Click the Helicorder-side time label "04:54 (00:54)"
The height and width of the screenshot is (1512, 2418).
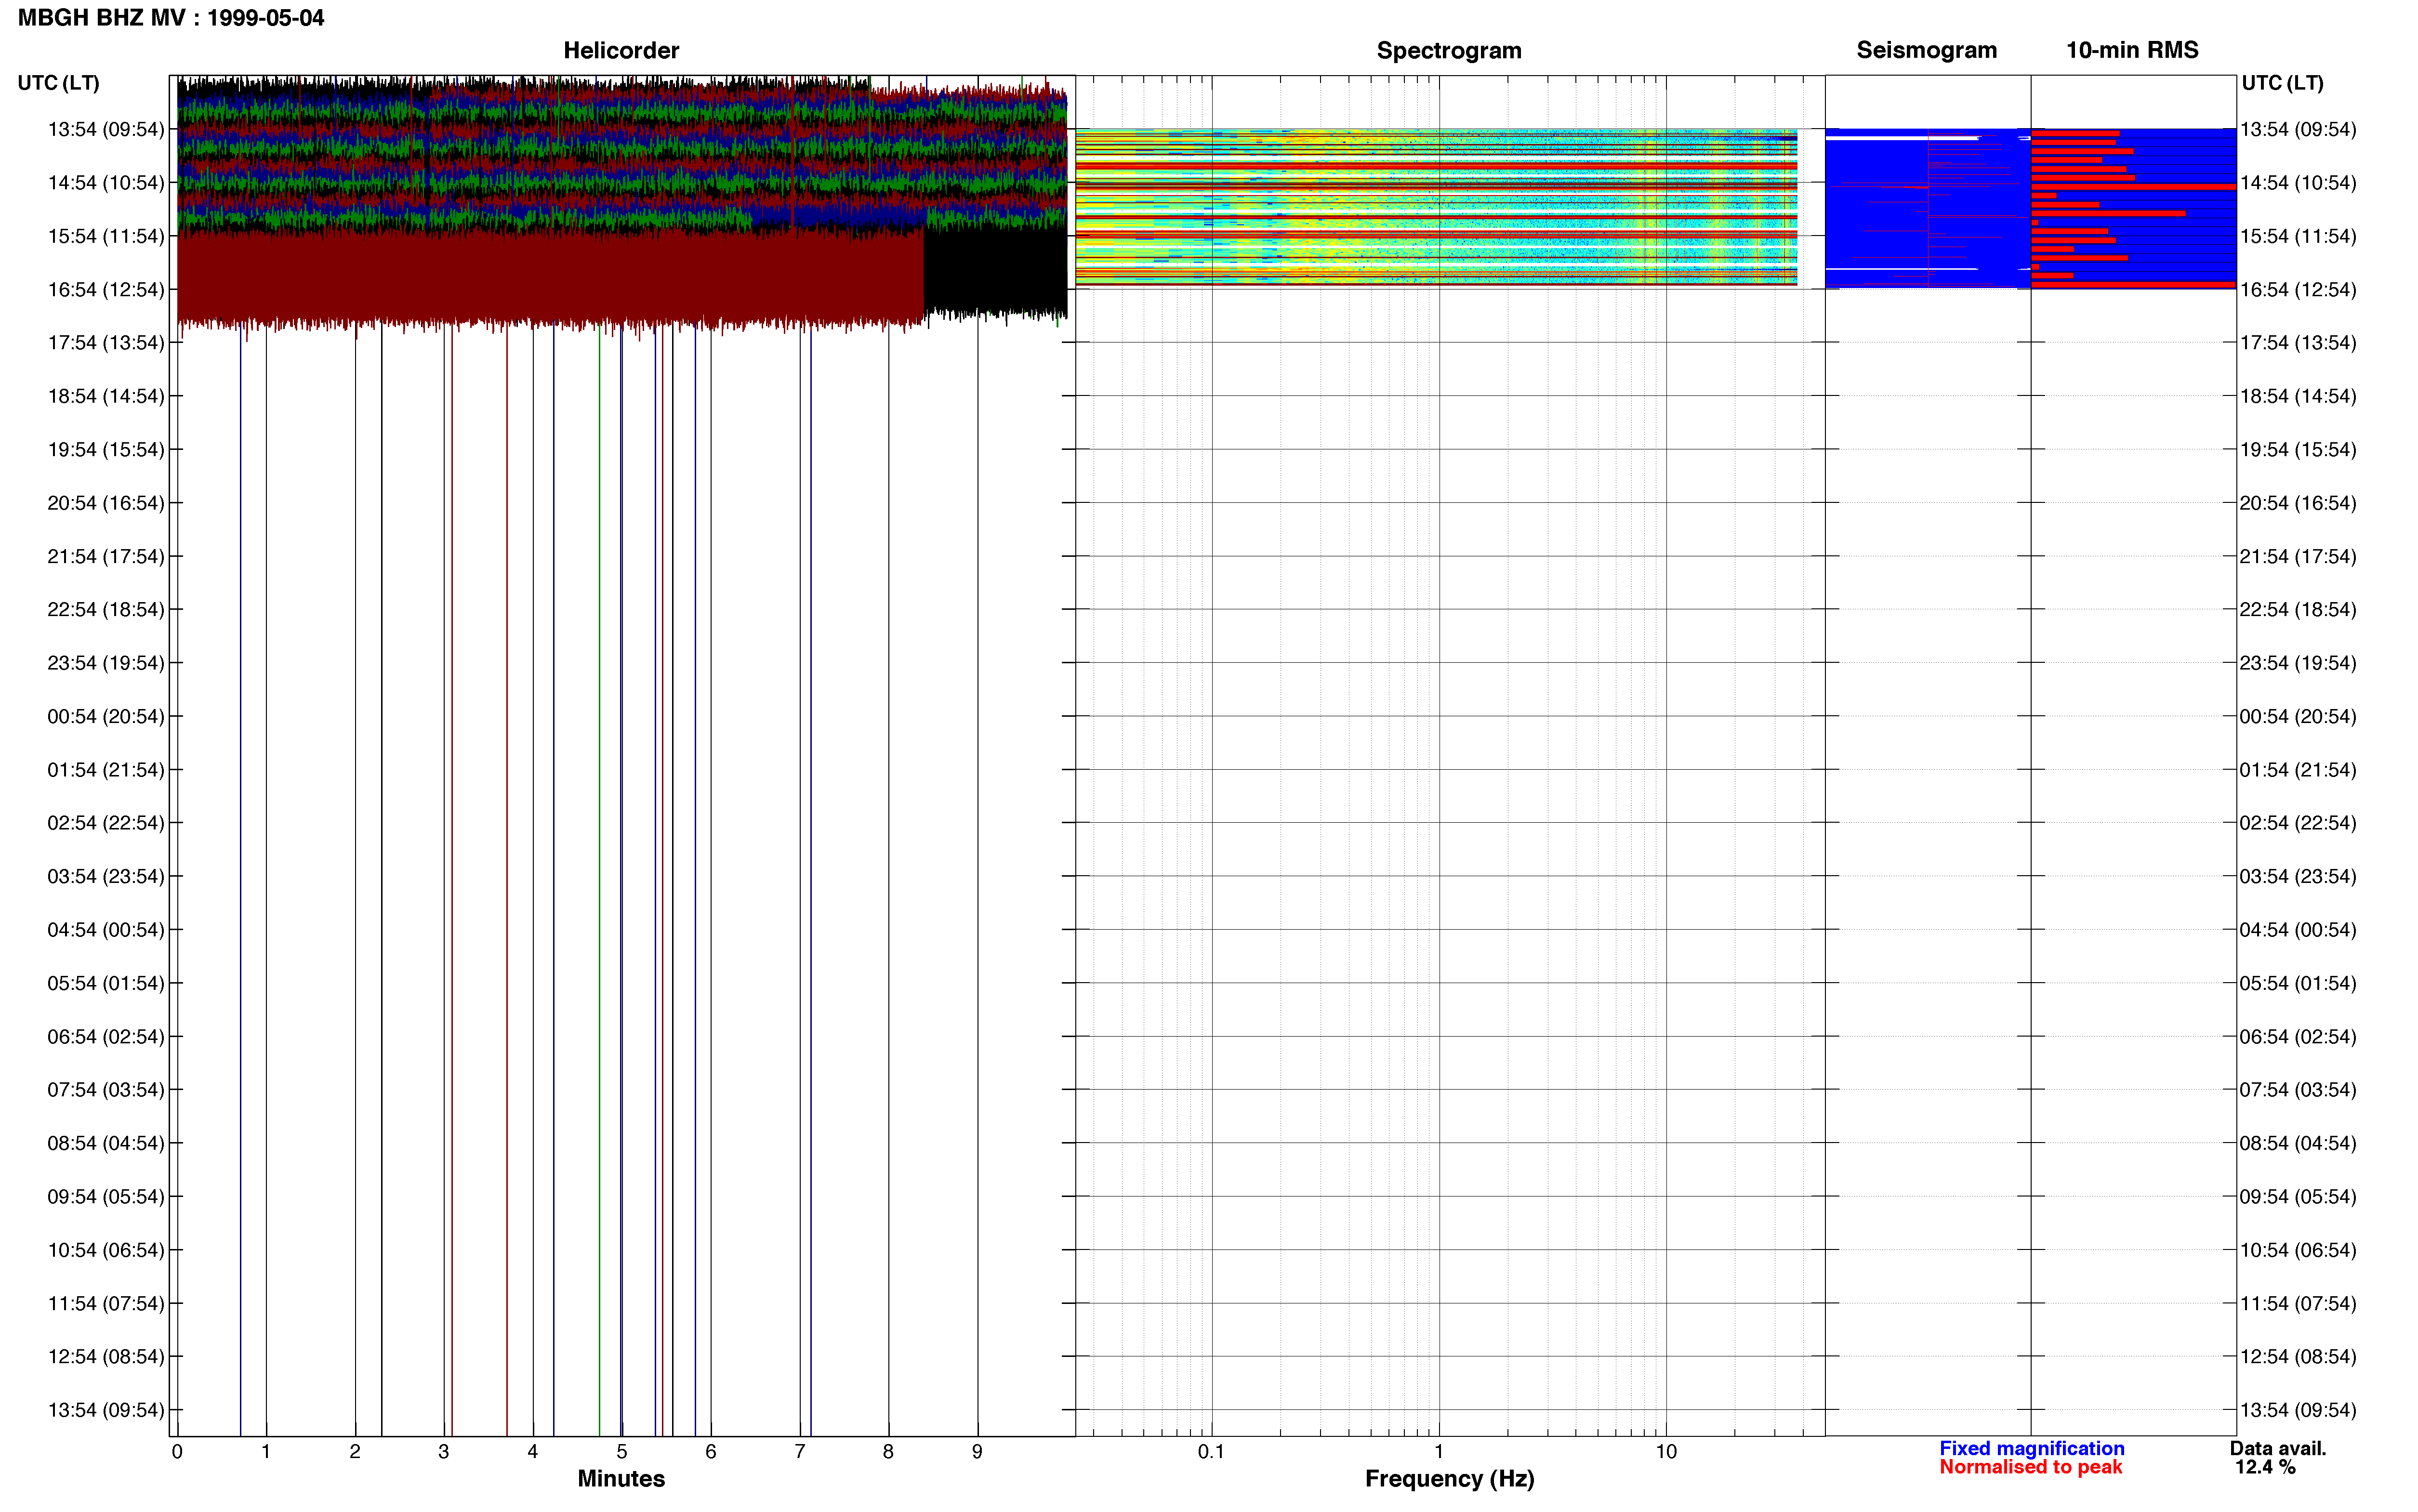[x=106, y=930]
